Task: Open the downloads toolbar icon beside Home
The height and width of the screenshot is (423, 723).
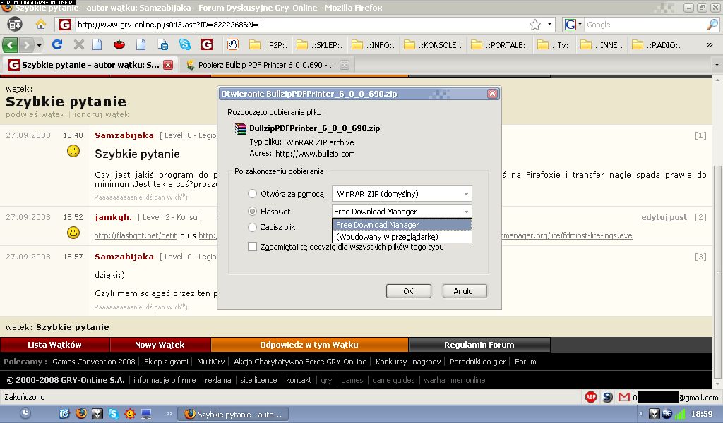Action: (15, 25)
